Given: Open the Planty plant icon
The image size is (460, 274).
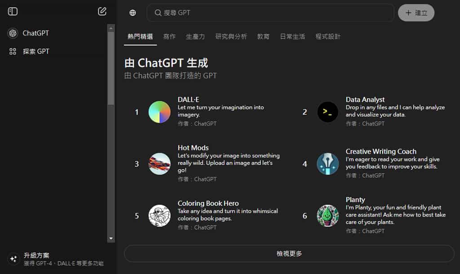Looking at the screenshot, I should coord(327,216).
